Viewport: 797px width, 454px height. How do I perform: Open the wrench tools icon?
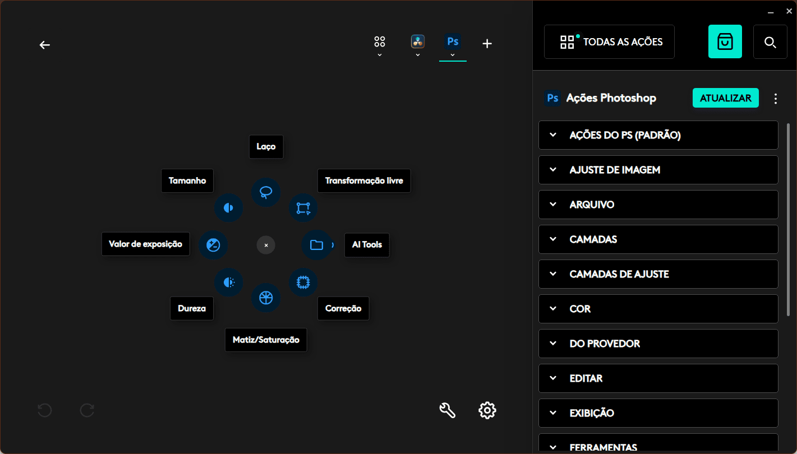pos(447,410)
